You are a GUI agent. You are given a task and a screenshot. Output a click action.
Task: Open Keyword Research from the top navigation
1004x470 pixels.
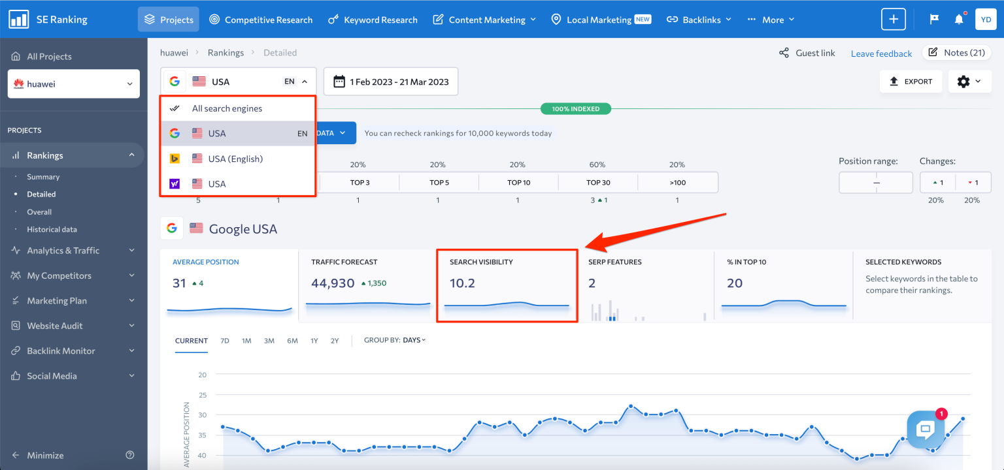click(373, 19)
